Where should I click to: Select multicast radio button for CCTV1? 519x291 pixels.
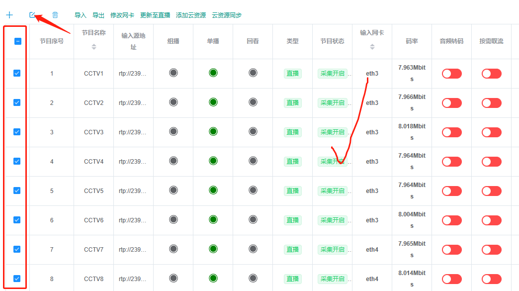(173, 73)
